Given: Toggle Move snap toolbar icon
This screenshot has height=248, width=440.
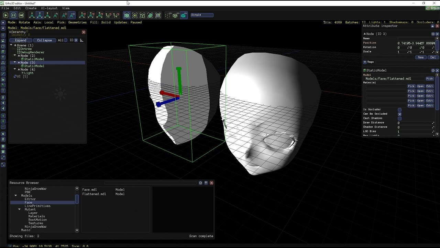Looking at the screenshot, I should tap(82, 15).
